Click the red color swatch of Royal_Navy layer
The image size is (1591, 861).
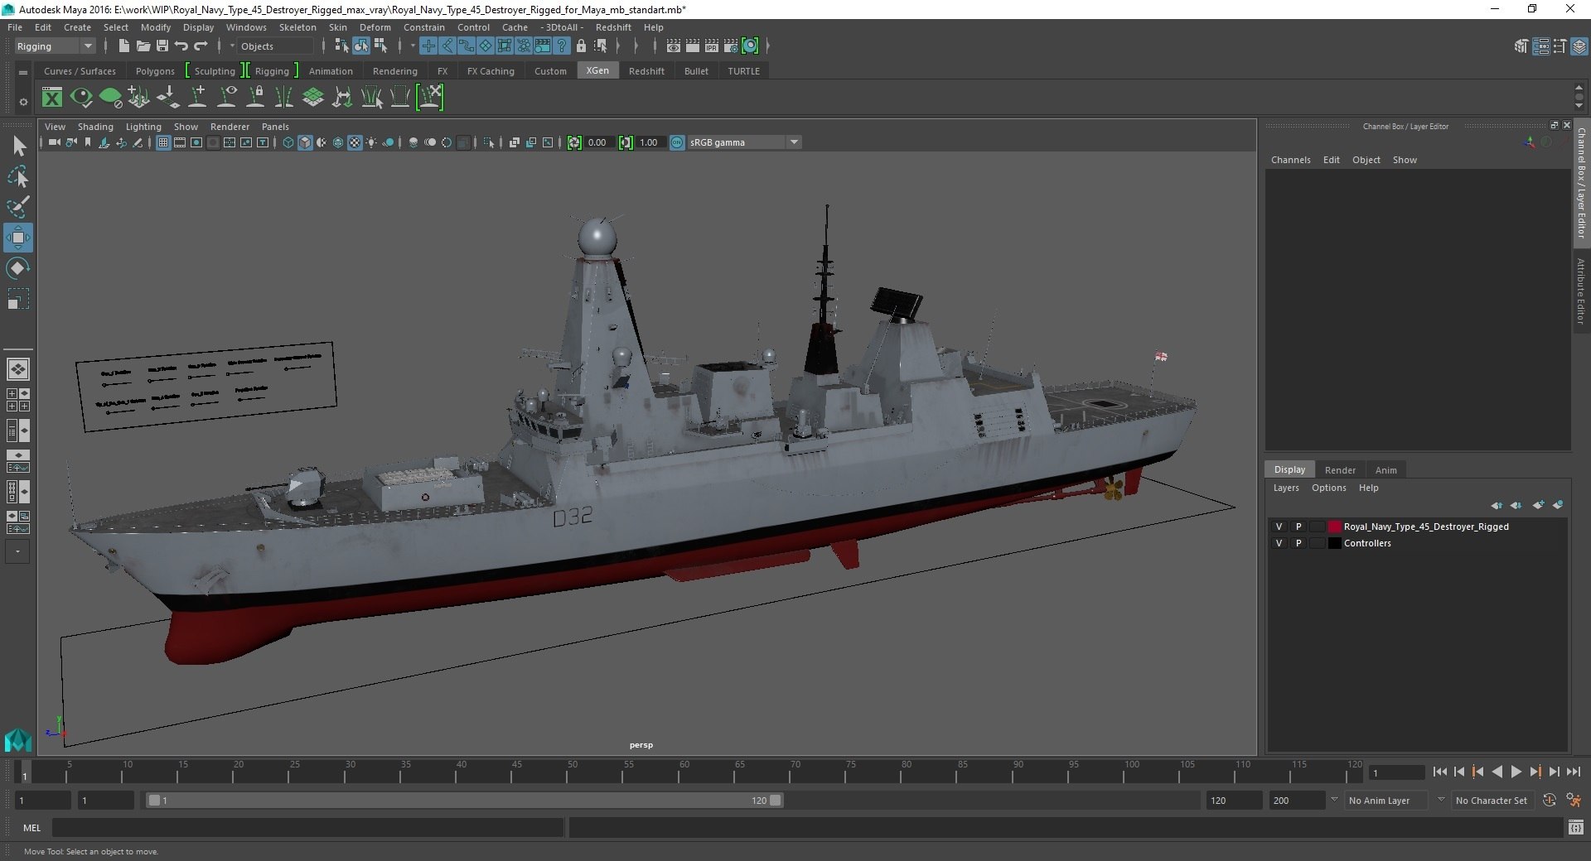[x=1334, y=527]
